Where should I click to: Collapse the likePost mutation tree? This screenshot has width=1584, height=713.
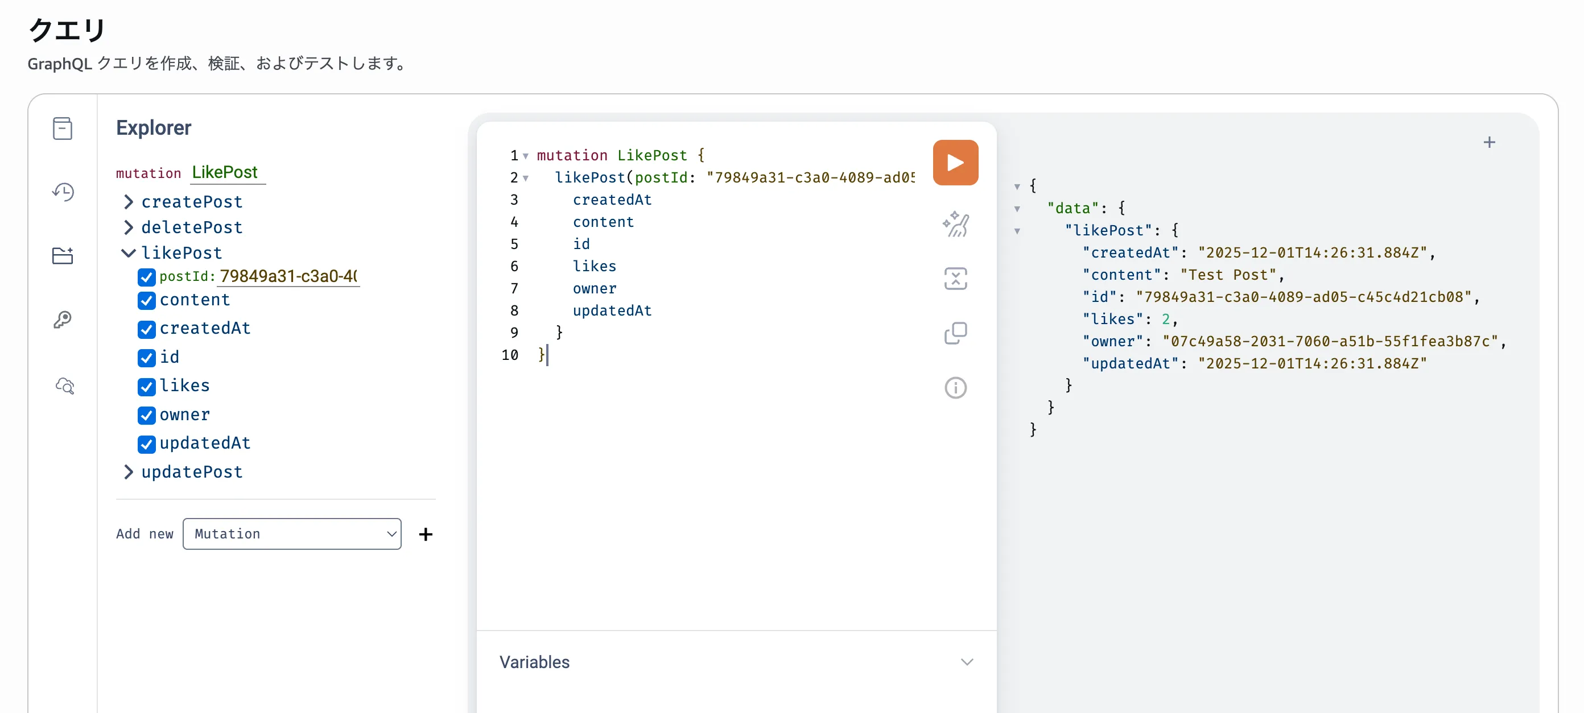click(129, 253)
